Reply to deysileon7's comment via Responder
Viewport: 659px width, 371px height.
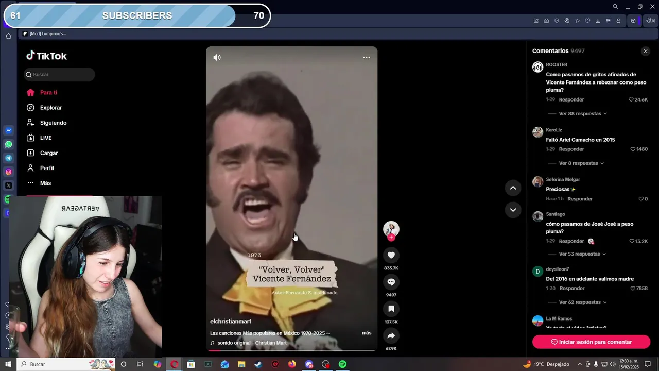click(x=572, y=288)
